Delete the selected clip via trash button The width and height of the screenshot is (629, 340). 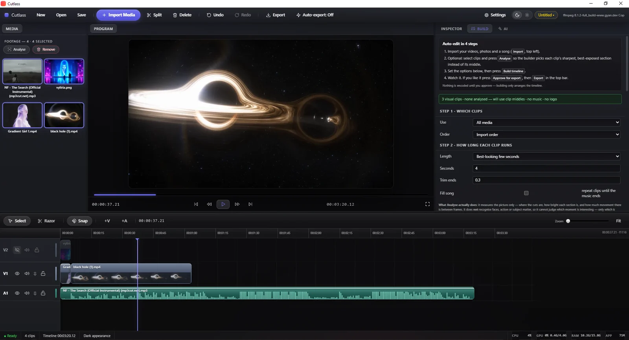[182, 15]
